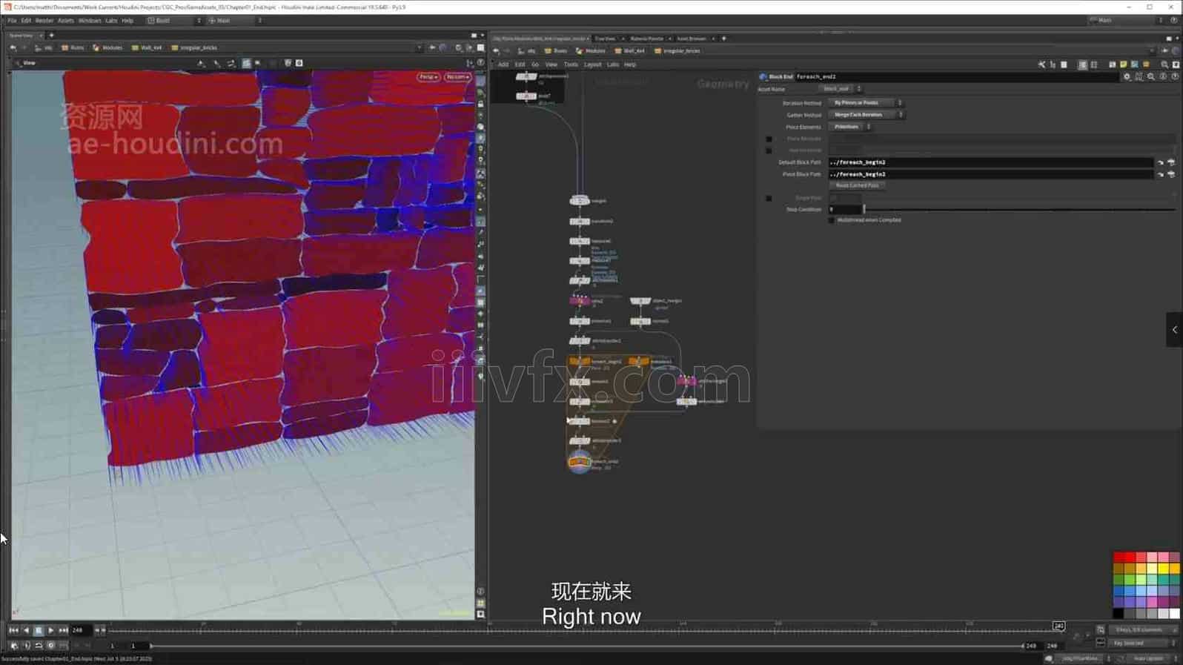
Task: Add new tab beside Scene View
Action: 51,35
